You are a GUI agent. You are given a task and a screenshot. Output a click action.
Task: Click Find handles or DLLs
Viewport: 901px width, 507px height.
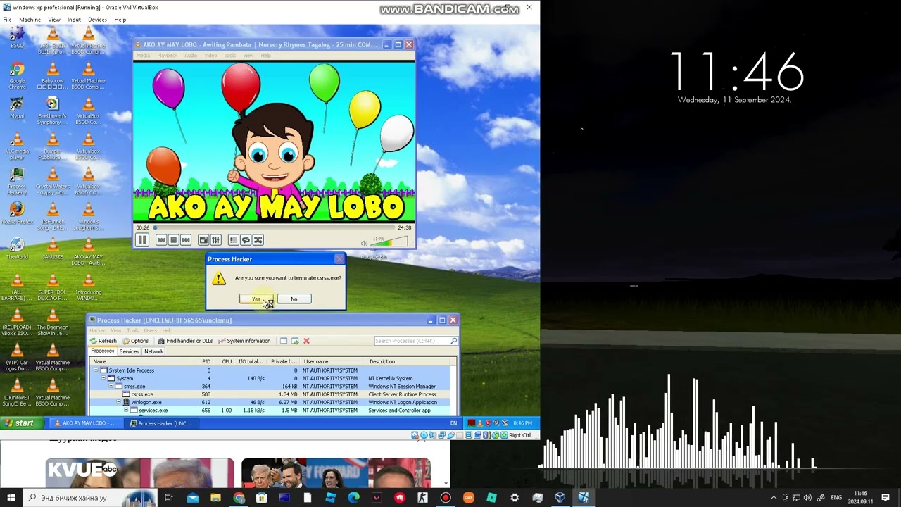(185, 341)
